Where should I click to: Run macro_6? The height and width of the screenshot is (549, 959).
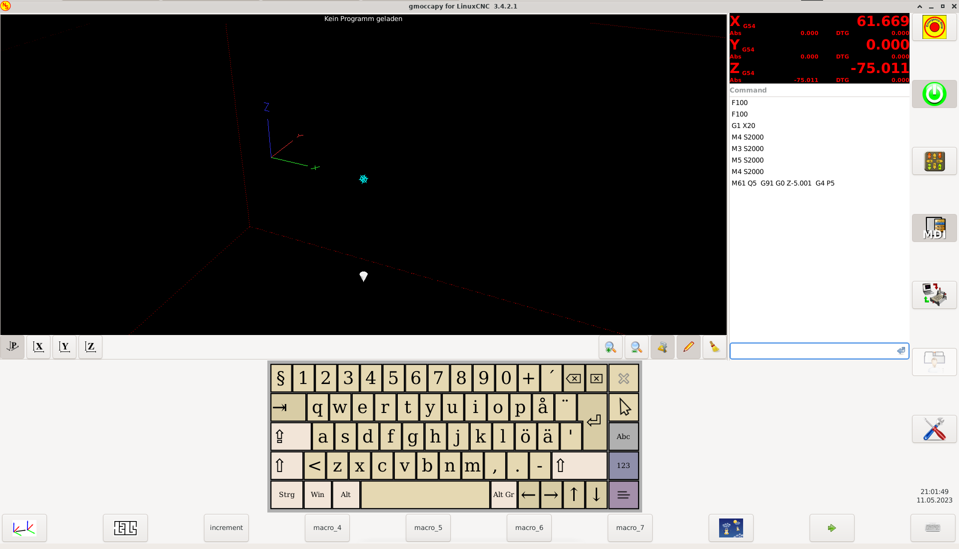point(529,528)
